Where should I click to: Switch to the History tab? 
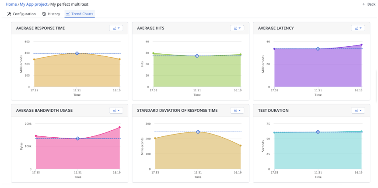(x=51, y=14)
